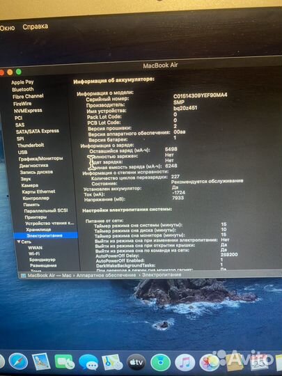Open FaceTime from the Dock

[x=64, y=361]
